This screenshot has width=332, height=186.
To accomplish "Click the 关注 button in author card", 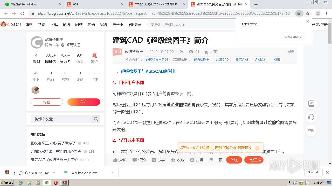I will [84, 102].
